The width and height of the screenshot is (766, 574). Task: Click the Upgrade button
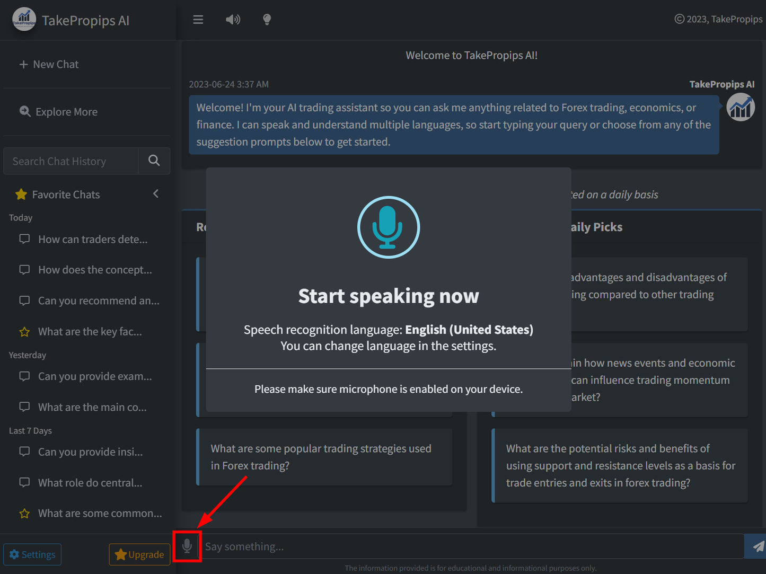(139, 554)
